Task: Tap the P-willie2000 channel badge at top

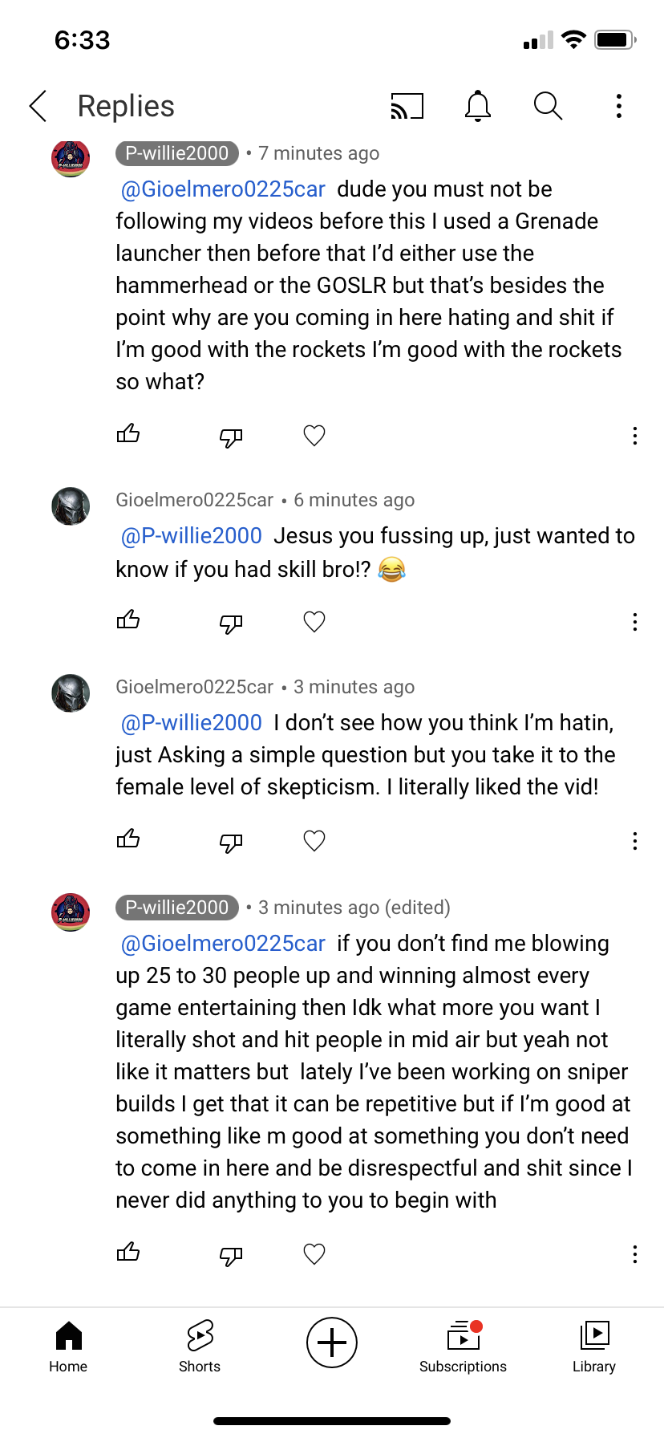Action: click(177, 153)
